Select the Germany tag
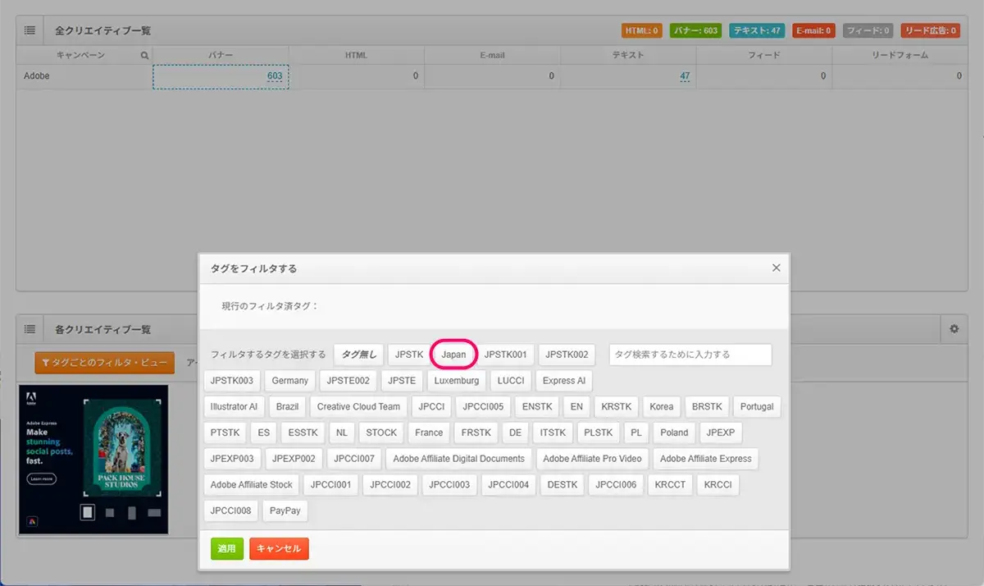984x586 pixels. [290, 381]
